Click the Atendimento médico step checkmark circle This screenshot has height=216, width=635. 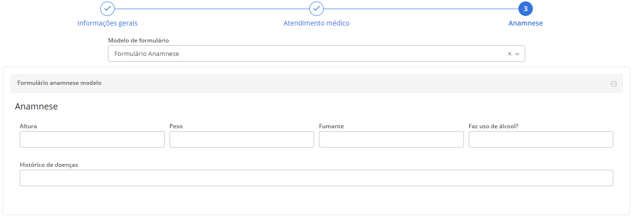click(317, 9)
